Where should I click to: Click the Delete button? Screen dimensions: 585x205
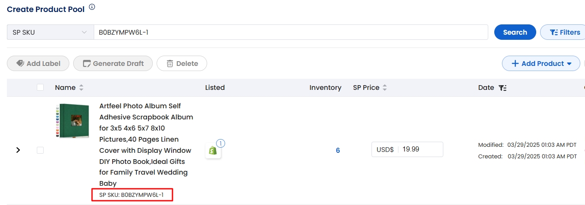(x=182, y=63)
